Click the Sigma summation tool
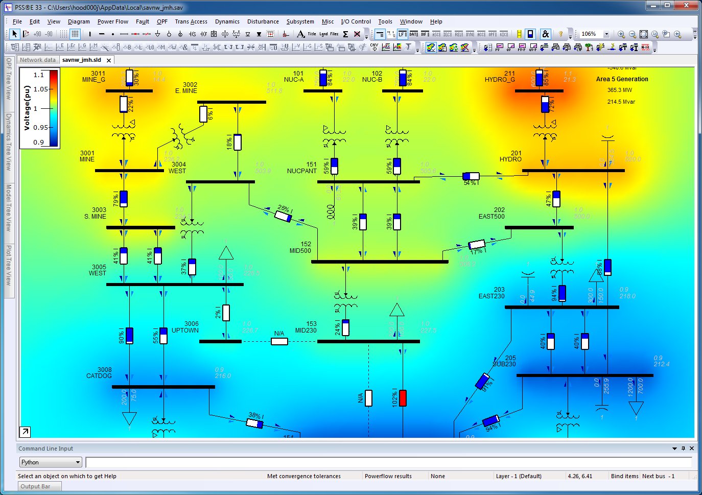This screenshot has height=495, width=702. (x=345, y=34)
